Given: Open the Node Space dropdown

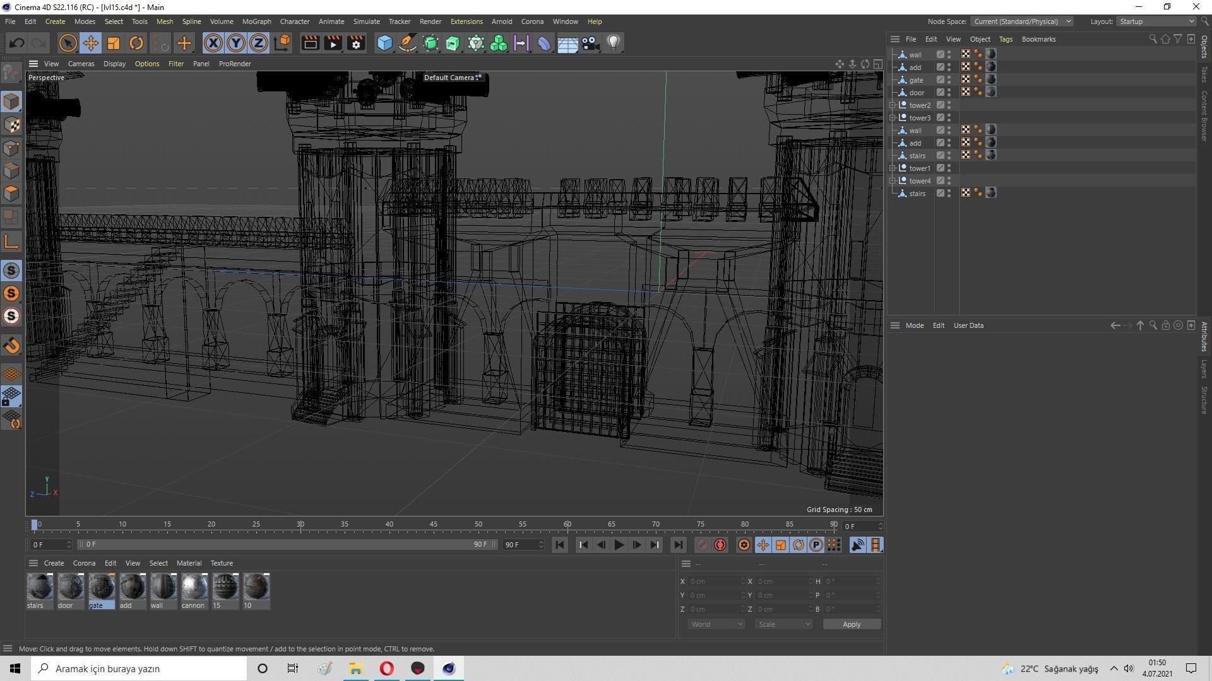Looking at the screenshot, I should [x=1021, y=21].
